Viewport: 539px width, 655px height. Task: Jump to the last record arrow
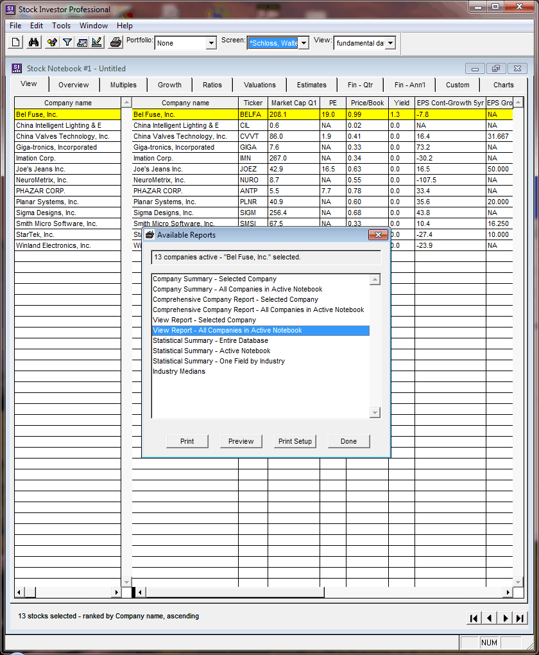pyautogui.click(x=520, y=618)
